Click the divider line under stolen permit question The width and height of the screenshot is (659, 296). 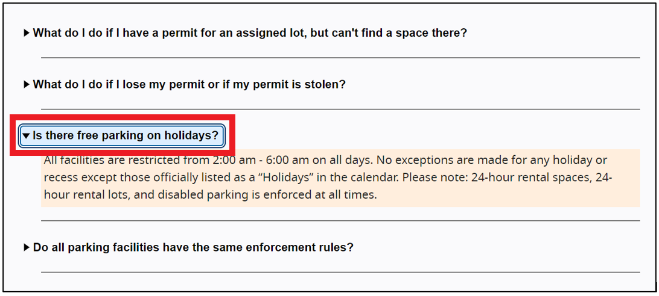340,109
